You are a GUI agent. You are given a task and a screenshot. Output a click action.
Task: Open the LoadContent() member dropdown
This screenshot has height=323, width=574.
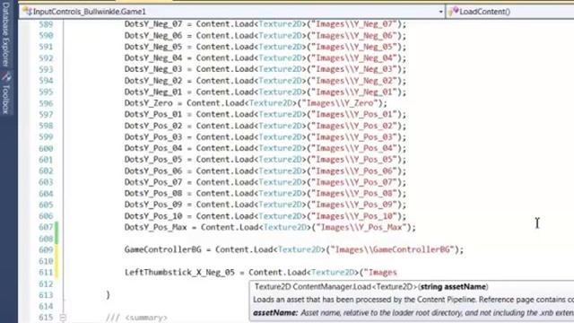510,12
